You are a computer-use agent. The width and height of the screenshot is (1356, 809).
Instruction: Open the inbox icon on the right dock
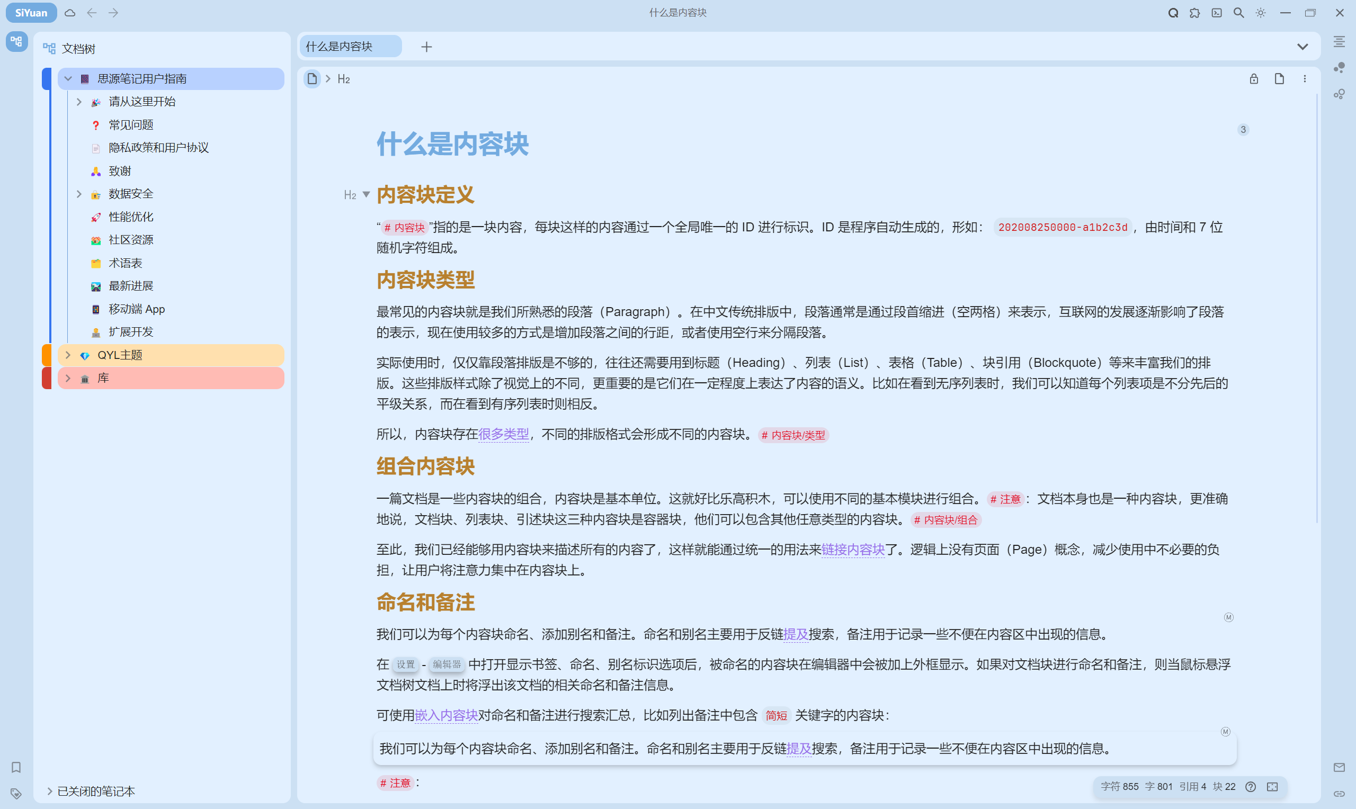(x=1339, y=767)
